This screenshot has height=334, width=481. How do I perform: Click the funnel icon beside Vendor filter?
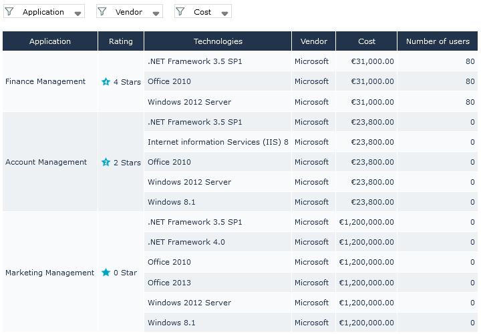(102, 11)
